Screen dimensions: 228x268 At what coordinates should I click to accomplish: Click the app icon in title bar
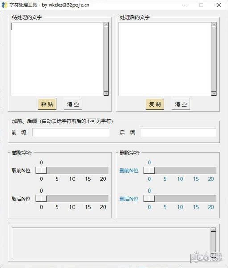(x=4, y=5)
